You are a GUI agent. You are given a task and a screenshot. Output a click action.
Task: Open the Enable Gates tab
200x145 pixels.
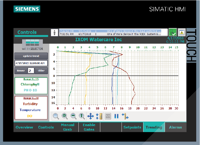click(89, 127)
